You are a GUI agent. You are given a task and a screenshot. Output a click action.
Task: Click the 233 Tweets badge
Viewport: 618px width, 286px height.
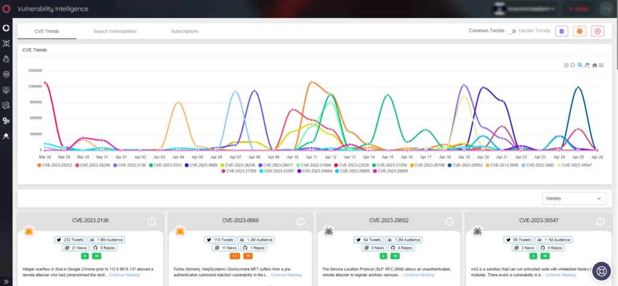(70, 240)
